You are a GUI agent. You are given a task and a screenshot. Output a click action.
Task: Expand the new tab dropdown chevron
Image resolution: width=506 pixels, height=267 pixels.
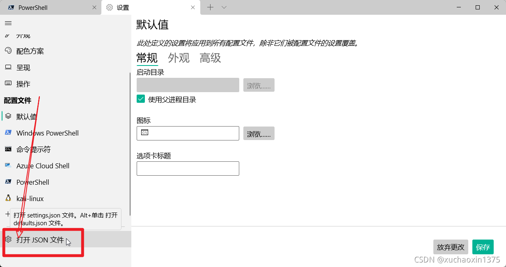click(224, 7)
